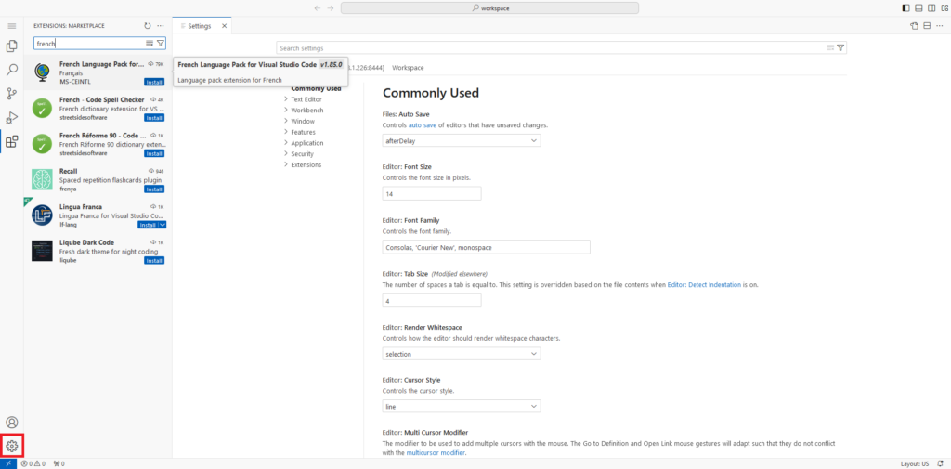Click the remote window status bar icon

point(8,463)
